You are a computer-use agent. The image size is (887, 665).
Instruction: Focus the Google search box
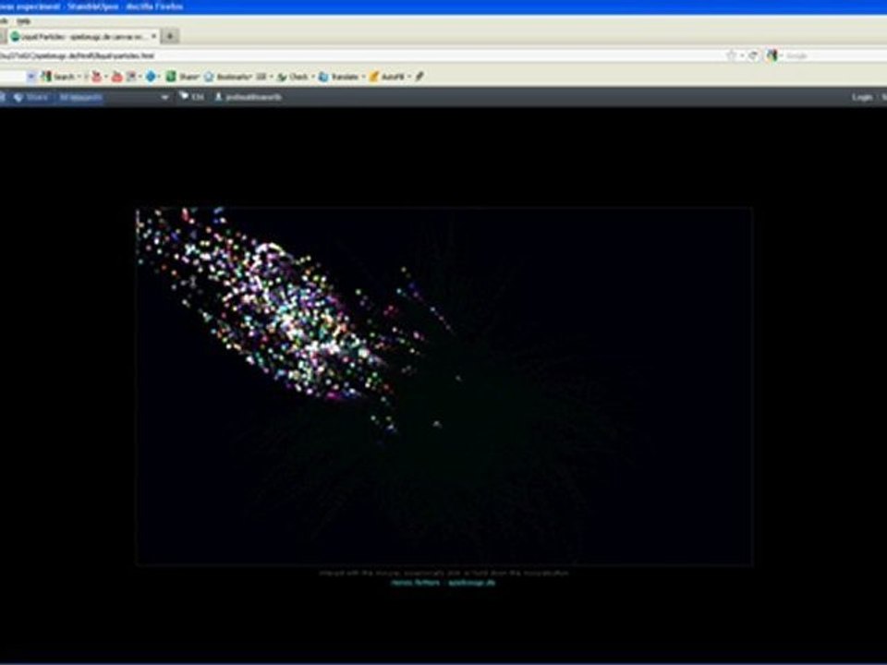coord(834,55)
